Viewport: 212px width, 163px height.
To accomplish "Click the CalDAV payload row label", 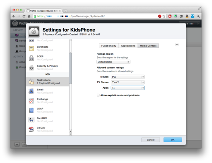I will [x=41, y=128].
